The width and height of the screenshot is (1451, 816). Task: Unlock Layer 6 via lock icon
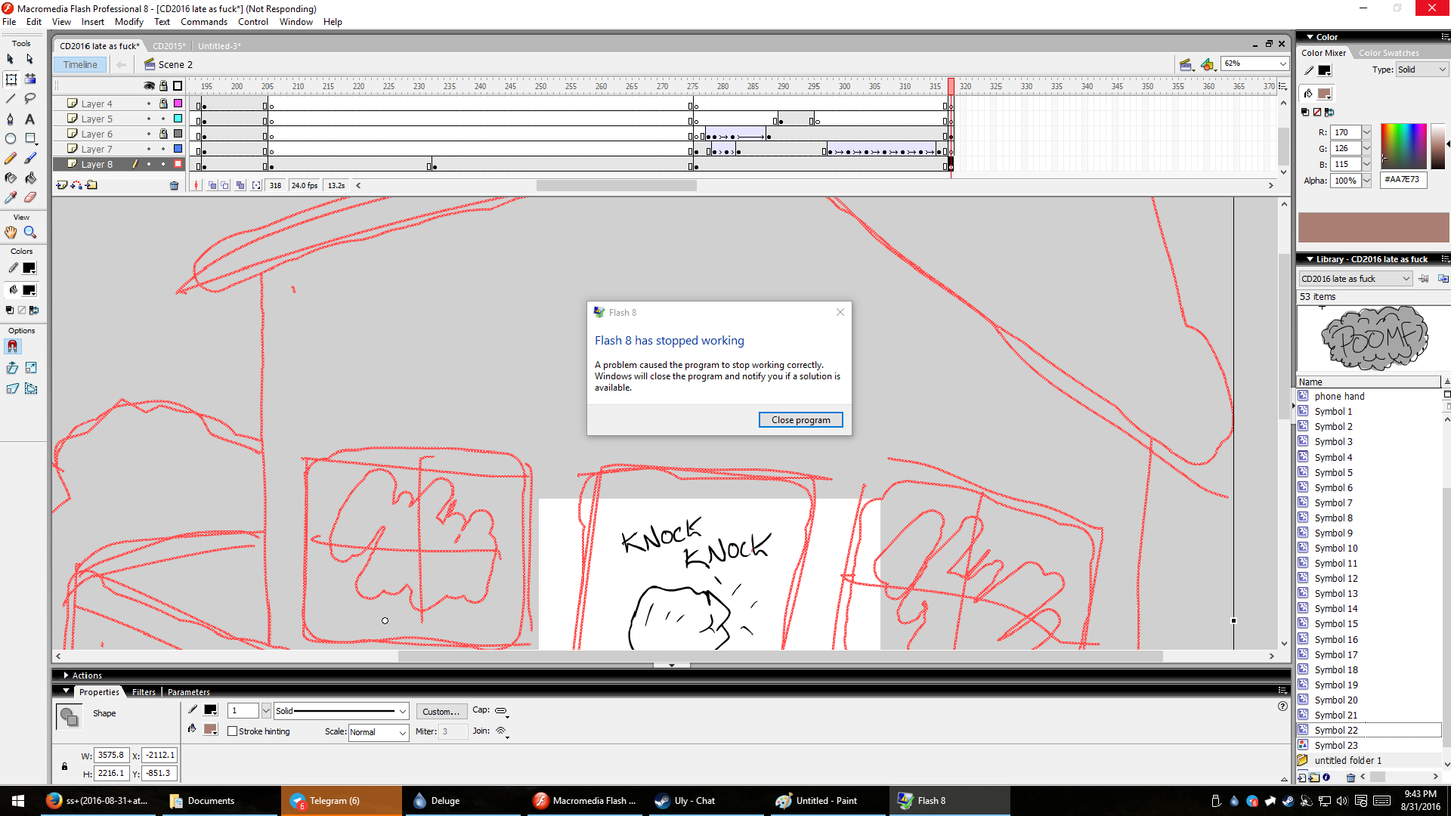pyautogui.click(x=163, y=134)
